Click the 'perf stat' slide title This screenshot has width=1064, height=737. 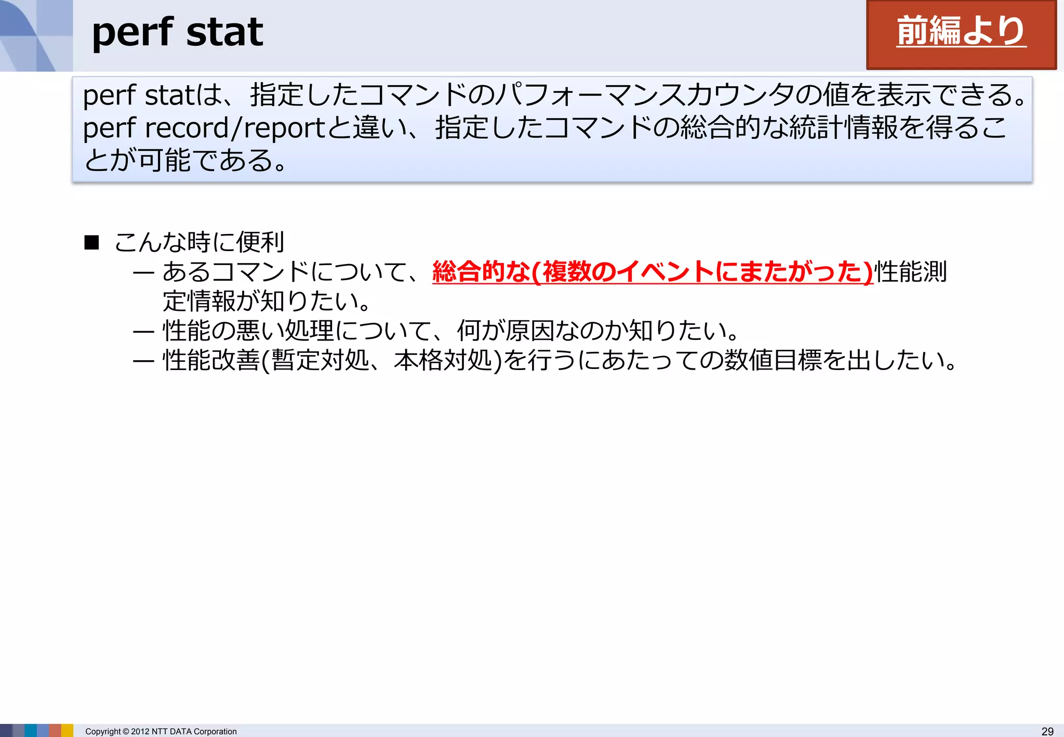point(178,32)
